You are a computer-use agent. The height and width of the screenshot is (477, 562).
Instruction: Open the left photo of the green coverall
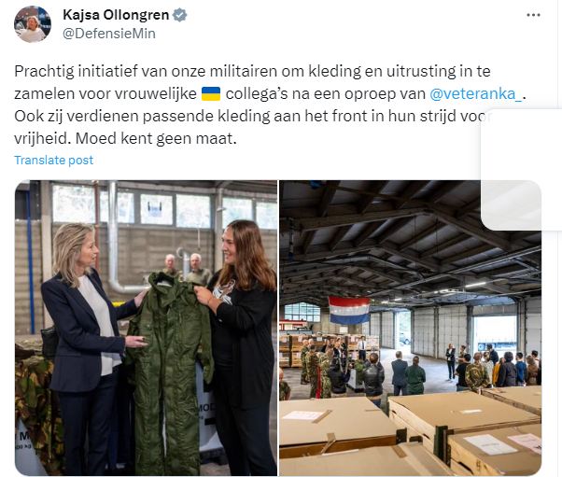[146, 328]
